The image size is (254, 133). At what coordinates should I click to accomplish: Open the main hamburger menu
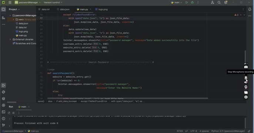[x=10, y=3]
